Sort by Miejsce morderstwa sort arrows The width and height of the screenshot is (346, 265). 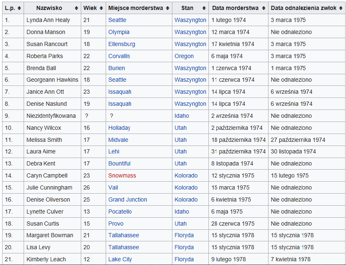[x=168, y=8]
